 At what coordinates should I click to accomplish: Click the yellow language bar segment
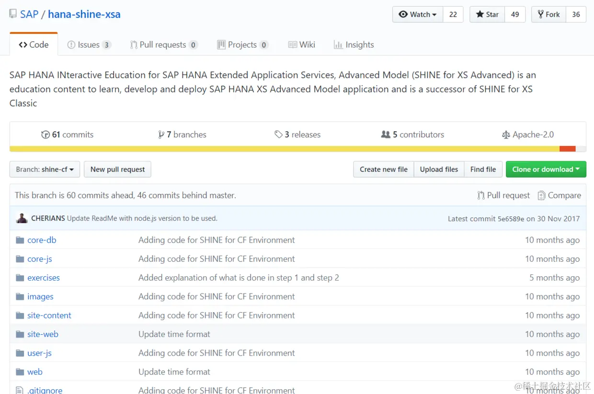coord(285,149)
